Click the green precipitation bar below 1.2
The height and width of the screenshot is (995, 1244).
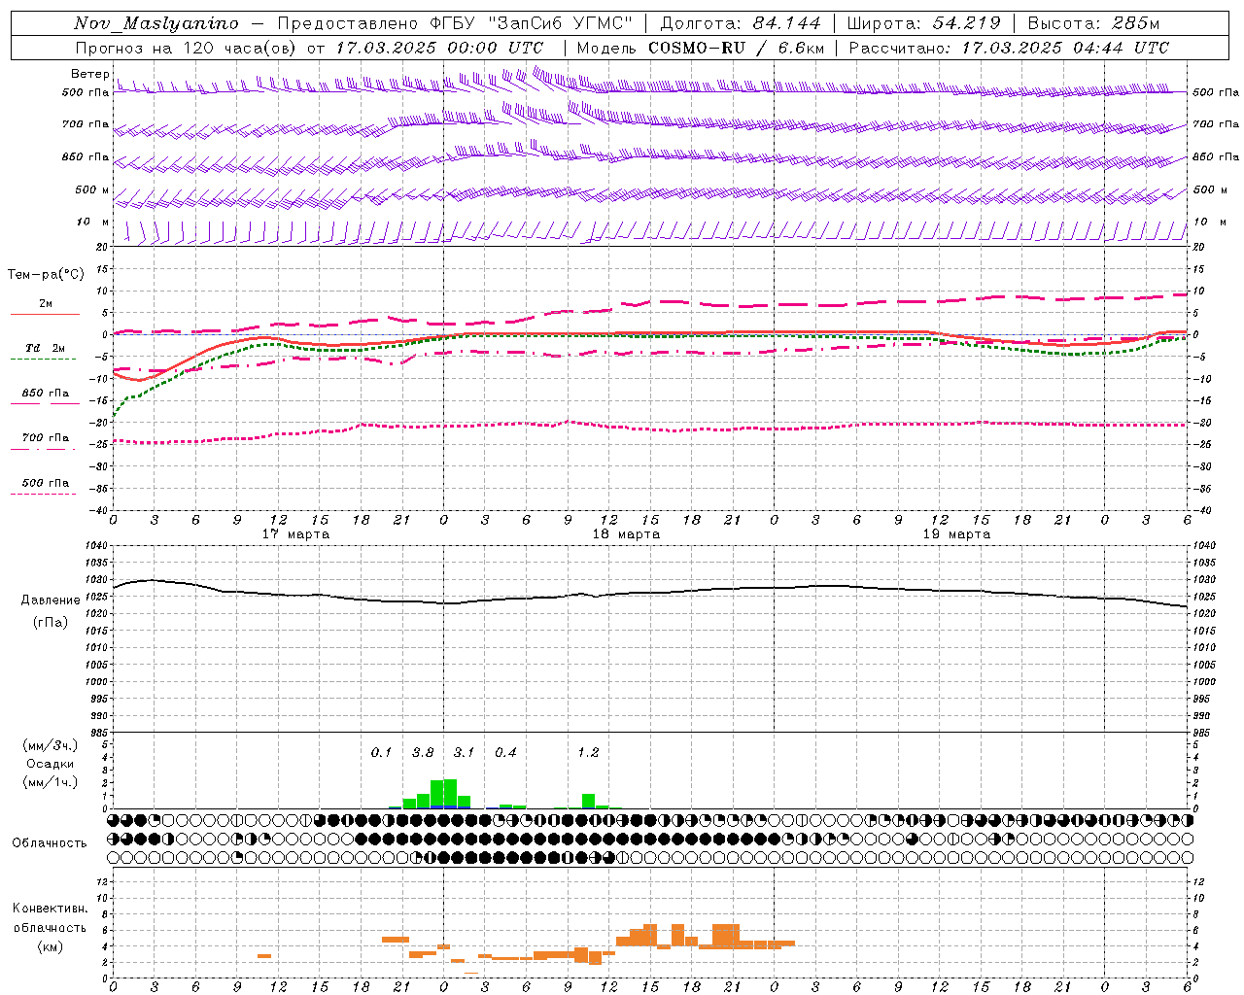pyautogui.click(x=588, y=802)
